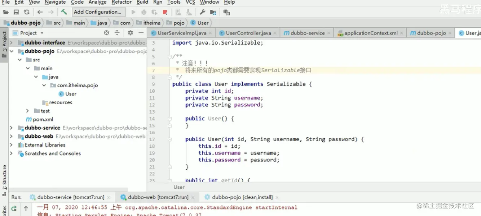Navigate back with the left arrow icon
The width and height of the screenshot is (481, 216).
point(40,12)
